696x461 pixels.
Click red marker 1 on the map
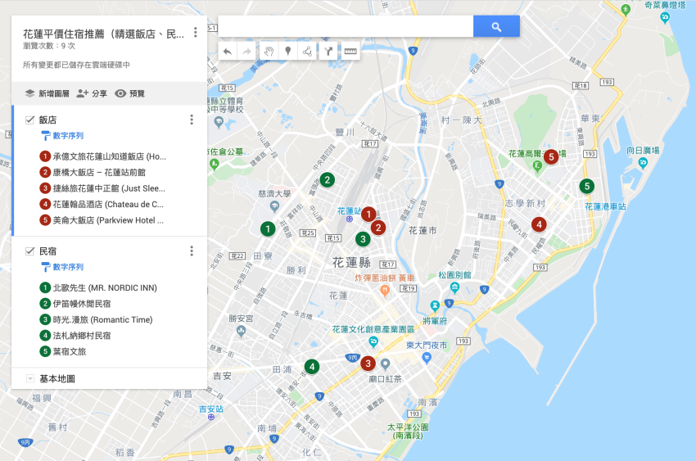pyautogui.click(x=368, y=215)
